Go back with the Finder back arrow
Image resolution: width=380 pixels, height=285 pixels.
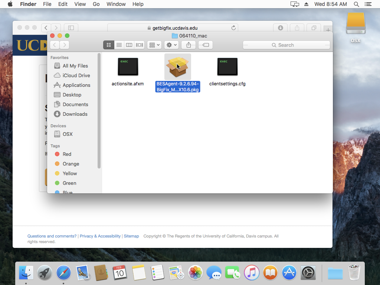pos(55,45)
